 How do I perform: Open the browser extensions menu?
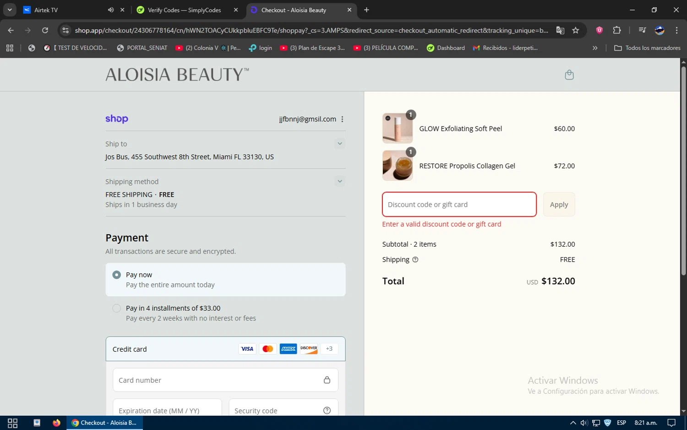[x=617, y=30]
